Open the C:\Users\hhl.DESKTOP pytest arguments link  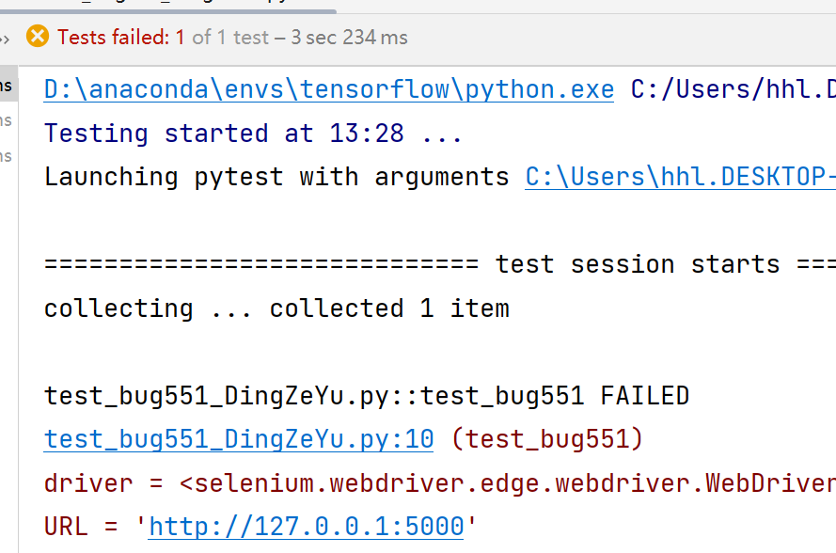click(x=679, y=177)
